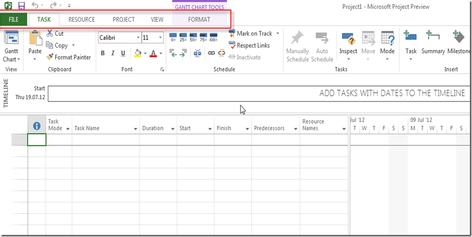Toggle Underline formatting
Viewport: 472px width, 237px height.
tap(123, 53)
